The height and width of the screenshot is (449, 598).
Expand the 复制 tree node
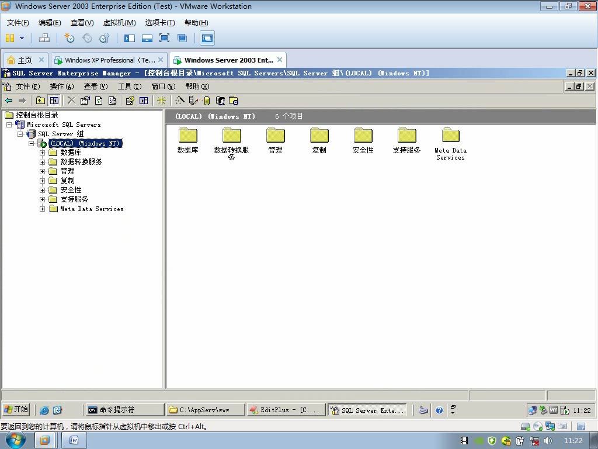click(x=42, y=181)
